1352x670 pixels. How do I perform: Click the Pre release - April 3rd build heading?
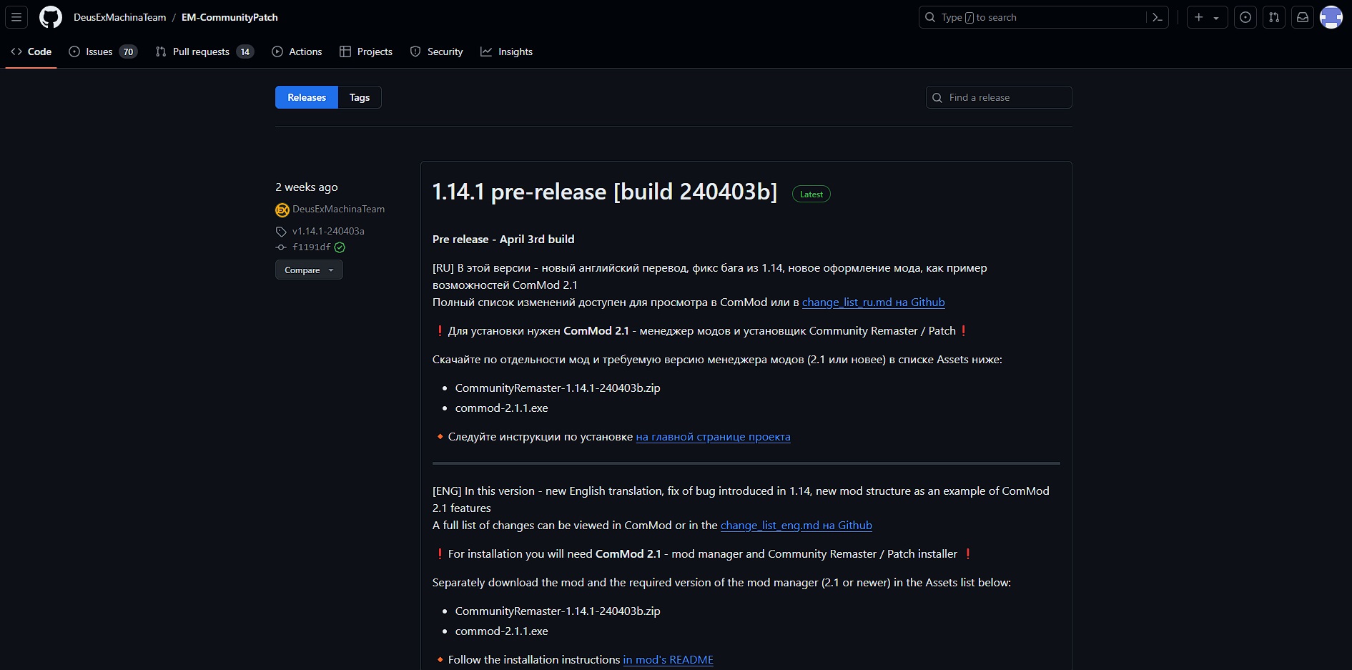click(x=503, y=240)
